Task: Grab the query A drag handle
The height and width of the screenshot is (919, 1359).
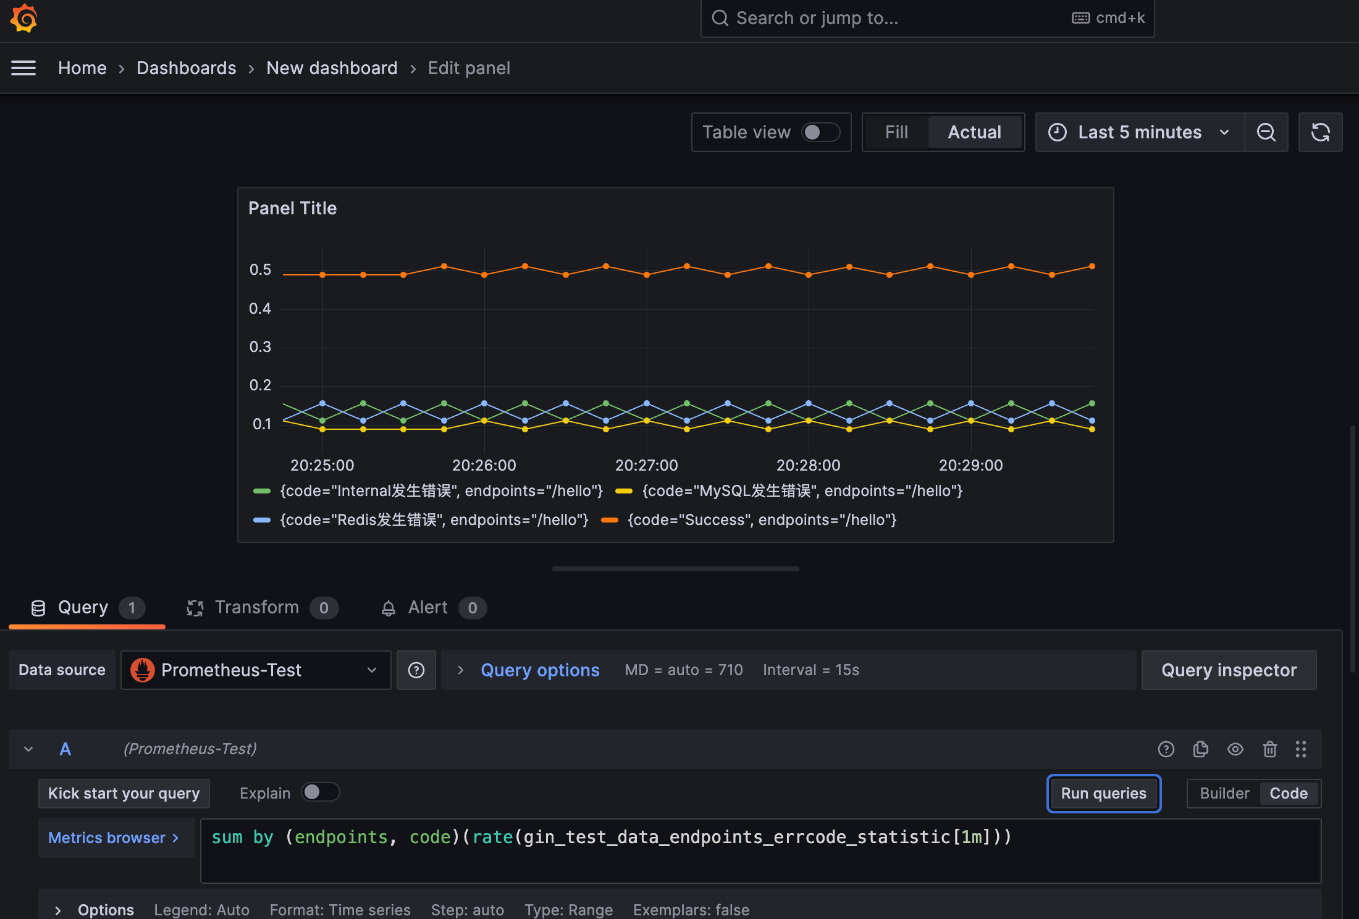Action: coord(1301,749)
